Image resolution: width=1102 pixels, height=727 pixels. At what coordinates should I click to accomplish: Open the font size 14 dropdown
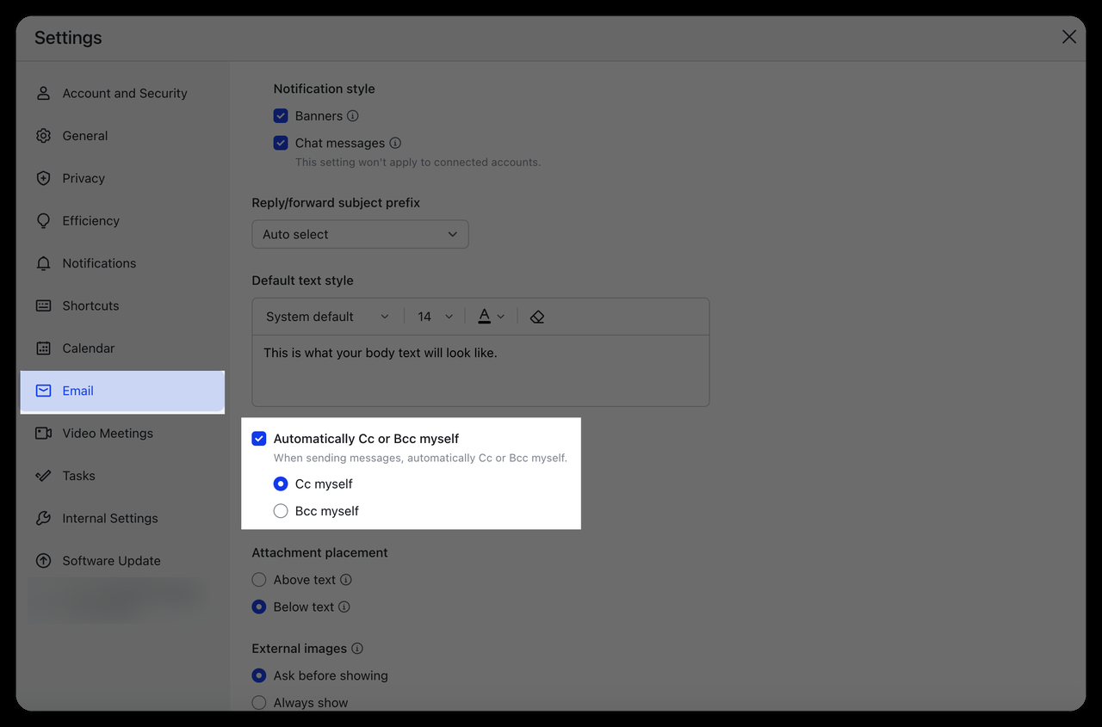(x=435, y=317)
